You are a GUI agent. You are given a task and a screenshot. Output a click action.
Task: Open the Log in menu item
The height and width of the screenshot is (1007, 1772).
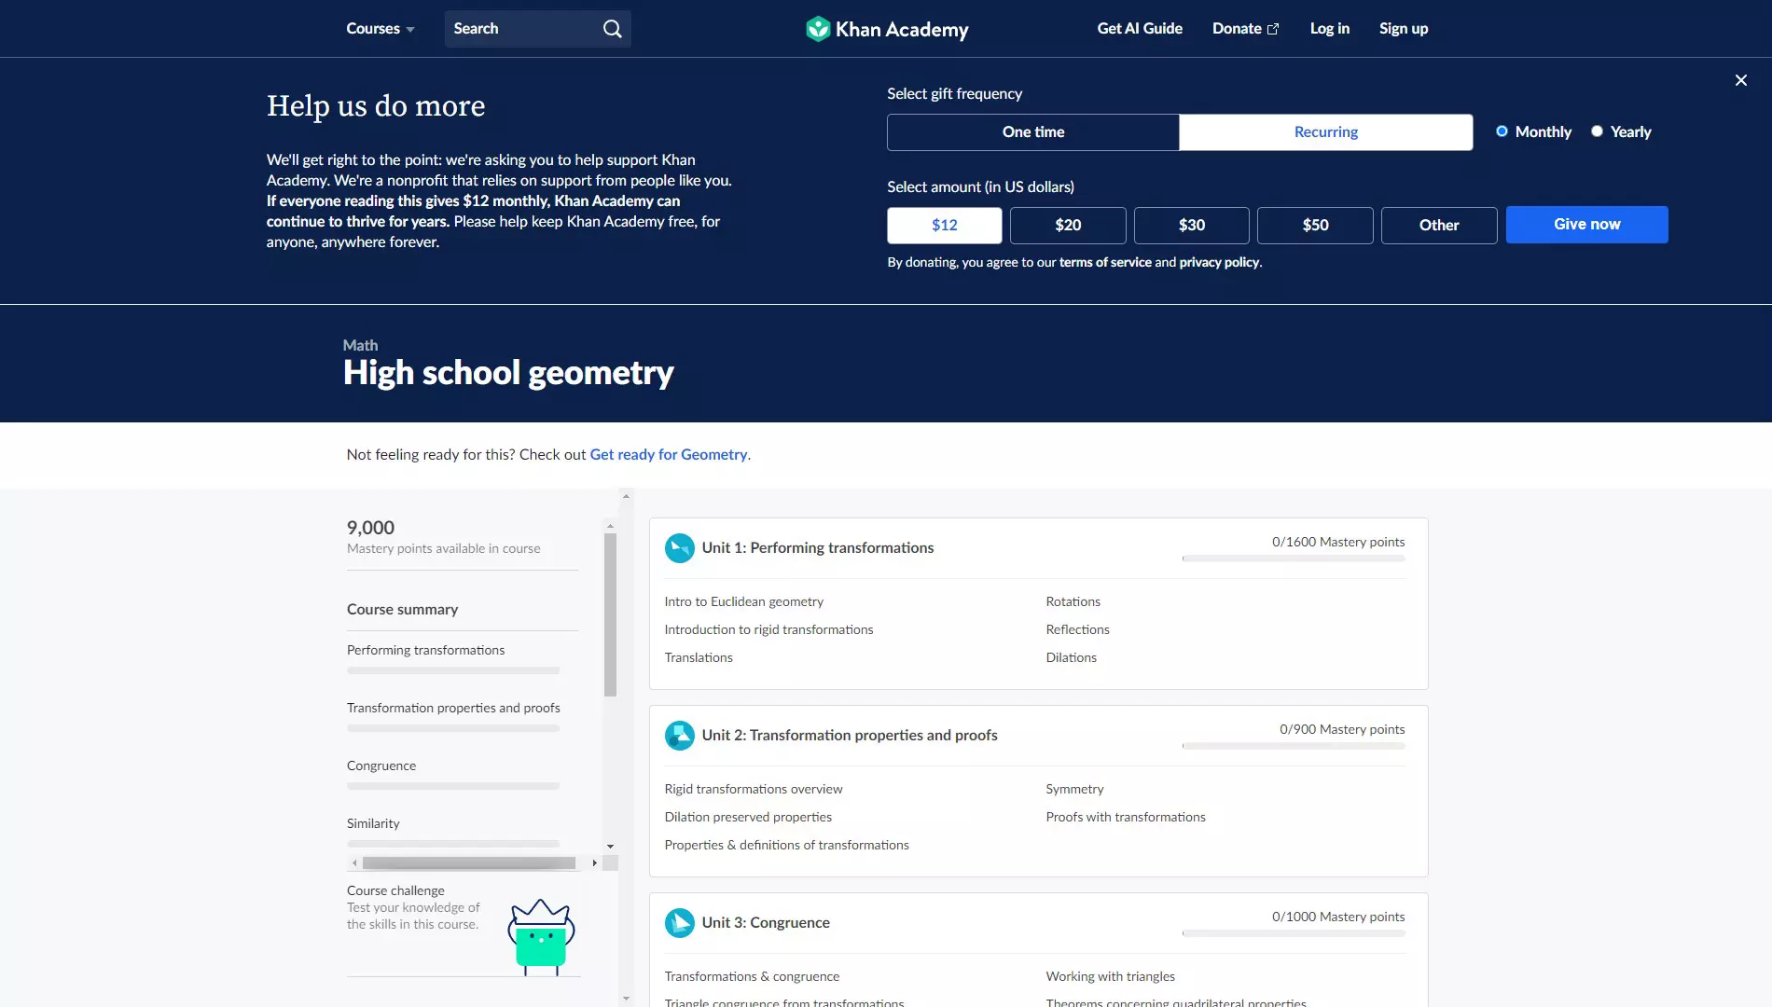(x=1329, y=28)
